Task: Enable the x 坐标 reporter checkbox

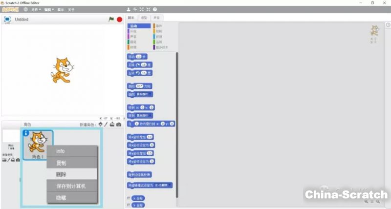Action: pos(129,198)
